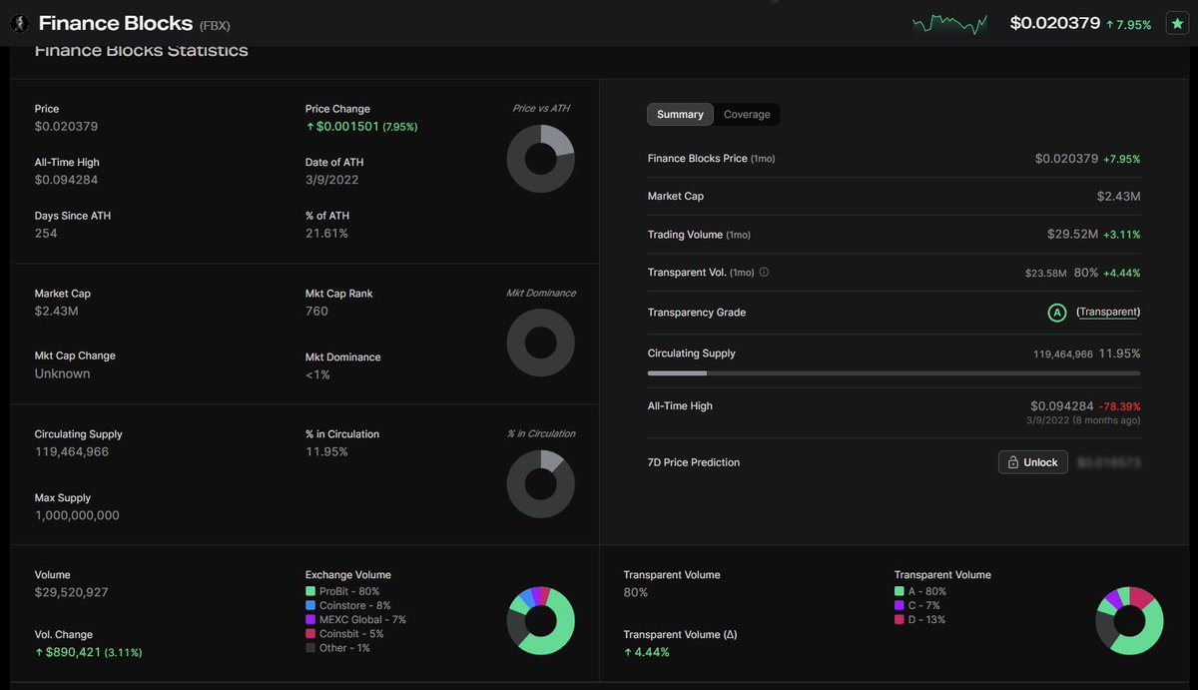Click the Transparency Grade A badge icon
The image size is (1198, 690).
pos(1056,313)
